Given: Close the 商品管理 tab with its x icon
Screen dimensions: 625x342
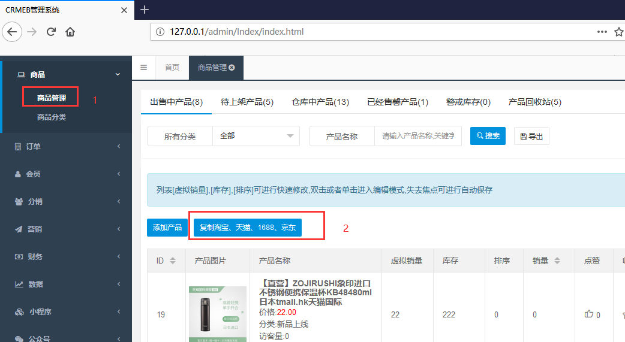Looking at the screenshot, I should pos(232,68).
